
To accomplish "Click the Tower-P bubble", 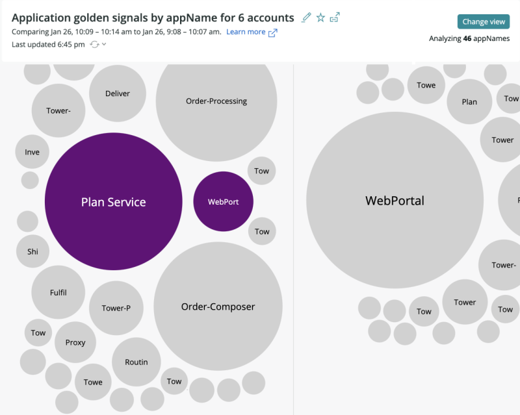I will (x=116, y=308).
